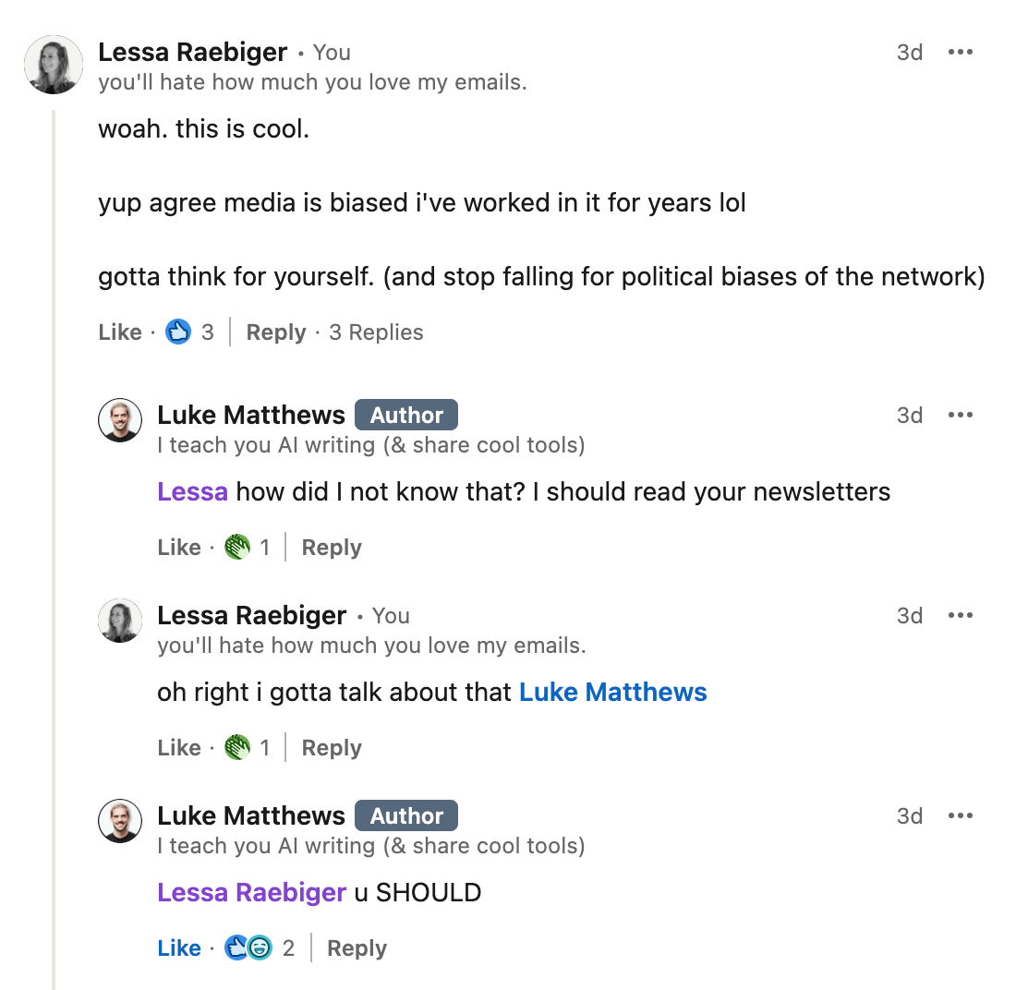
Task: Reply to 'oh right i gotta talk' comment
Action: coord(332,747)
